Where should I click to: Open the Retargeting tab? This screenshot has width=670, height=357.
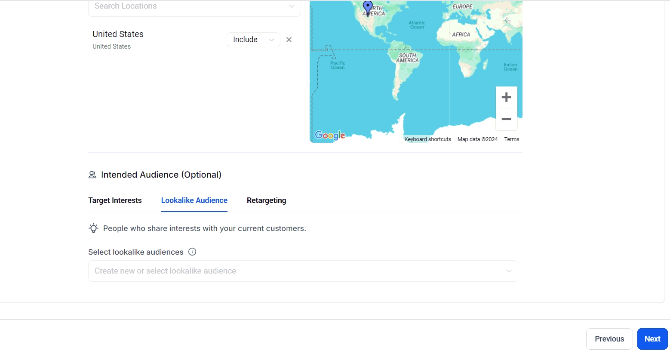coord(266,200)
